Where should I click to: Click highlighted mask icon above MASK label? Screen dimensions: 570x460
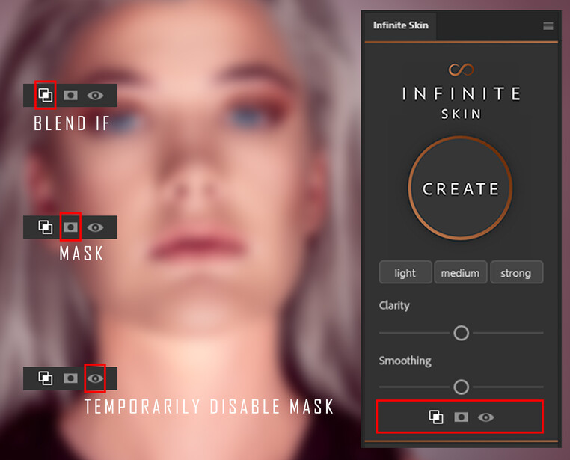click(70, 227)
